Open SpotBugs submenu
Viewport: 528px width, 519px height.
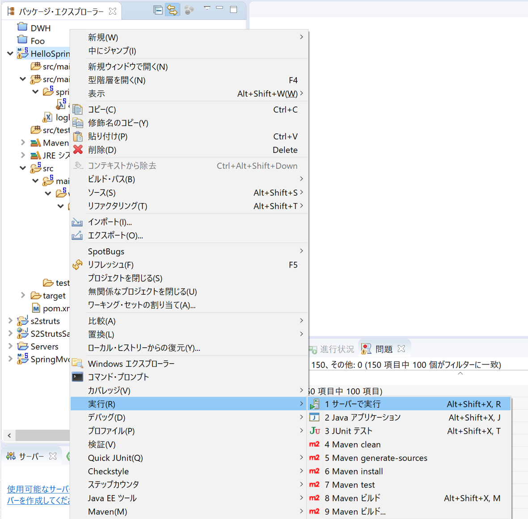(x=189, y=251)
